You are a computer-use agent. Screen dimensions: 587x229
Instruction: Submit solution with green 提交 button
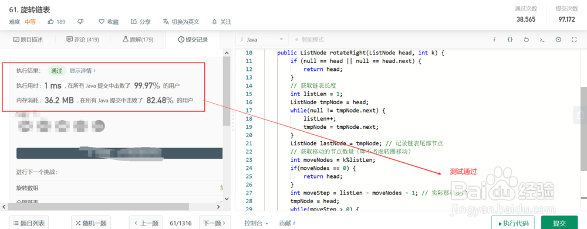559,223
